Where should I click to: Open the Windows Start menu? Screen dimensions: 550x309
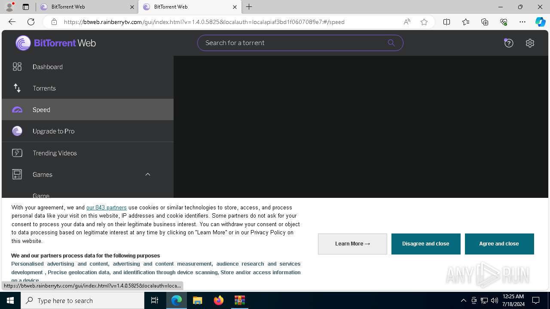click(x=10, y=300)
